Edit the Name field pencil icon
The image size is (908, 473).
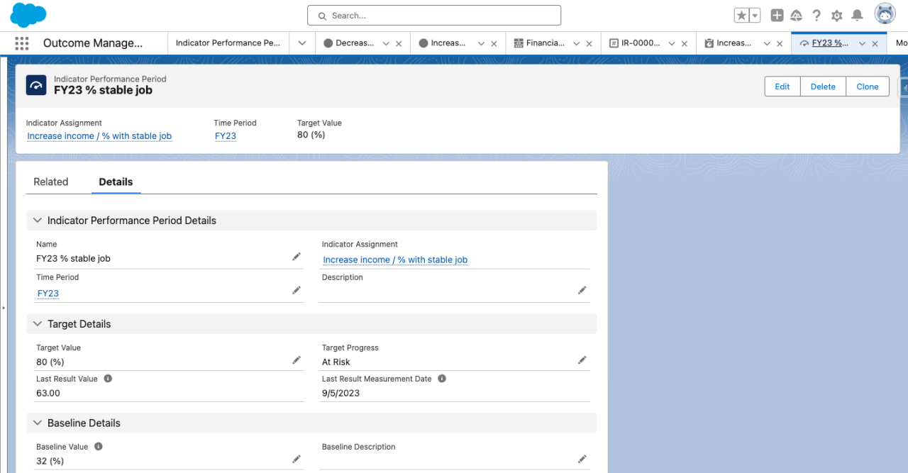pos(297,257)
